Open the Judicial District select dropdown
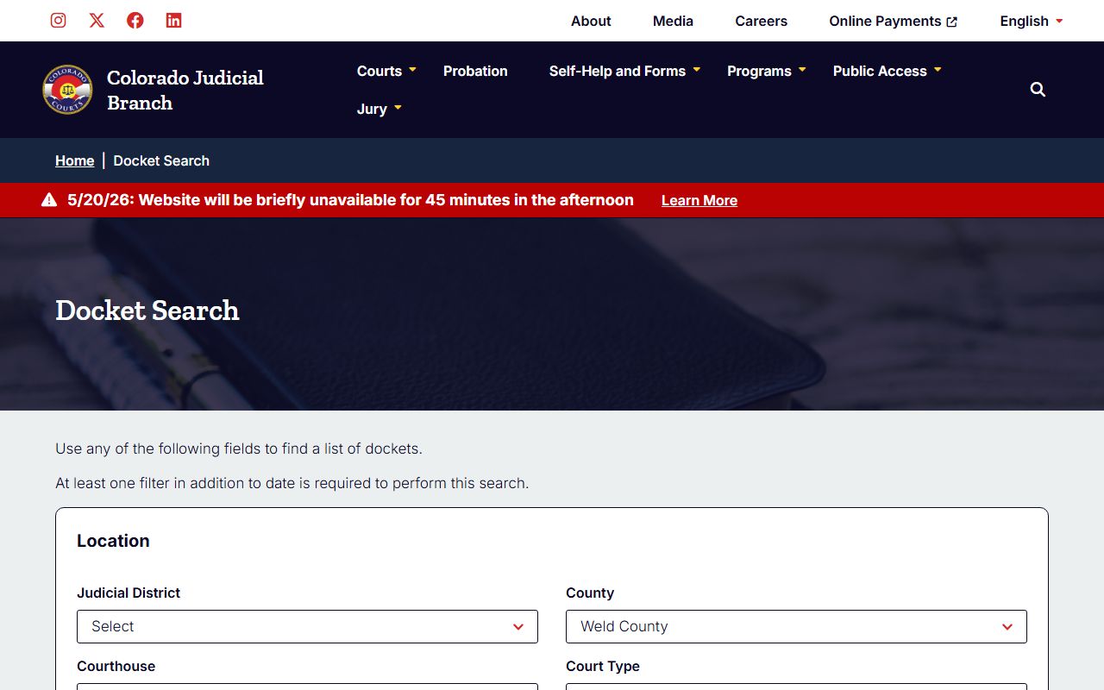Viewport: 1104px width, 690px height. pos(307,626)
